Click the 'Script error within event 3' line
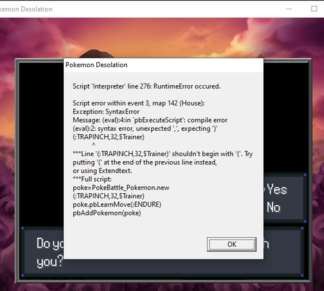 point(139,103)
